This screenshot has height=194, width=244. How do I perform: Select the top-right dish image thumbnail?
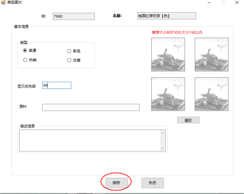[212, 55]
